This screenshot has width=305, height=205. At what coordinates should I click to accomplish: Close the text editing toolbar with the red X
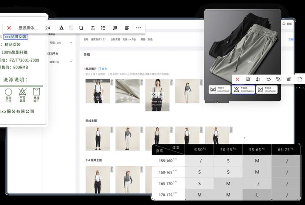click(9, 28)
